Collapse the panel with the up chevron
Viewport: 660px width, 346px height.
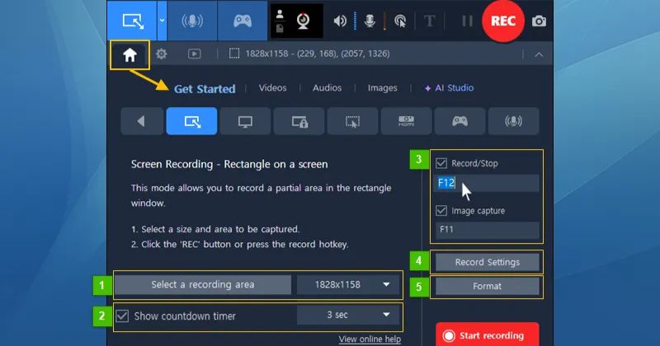pyautogui.click(x=539, y=54)
